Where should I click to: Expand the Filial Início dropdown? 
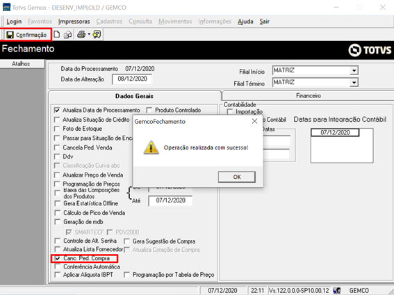(x=354, y=71)
